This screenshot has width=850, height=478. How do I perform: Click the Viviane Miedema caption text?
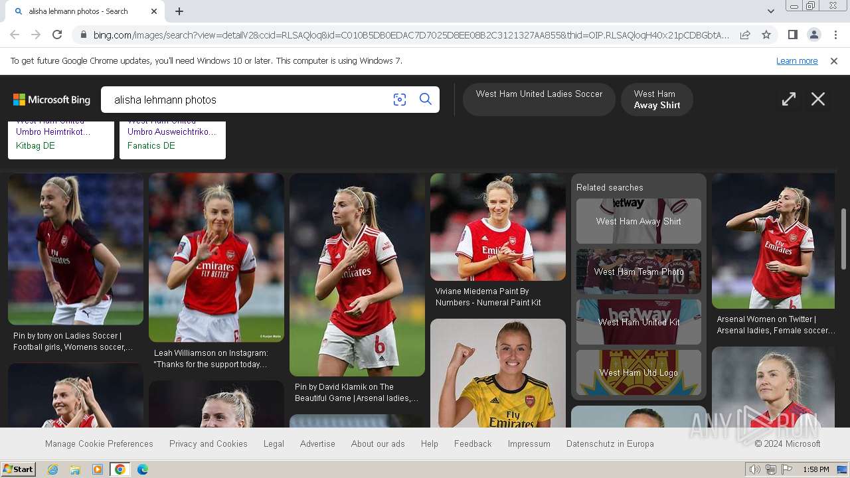tap(488, 297)
